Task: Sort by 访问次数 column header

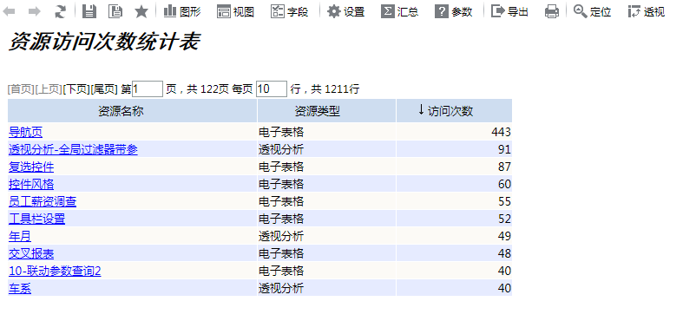Action: pos(454,110)
